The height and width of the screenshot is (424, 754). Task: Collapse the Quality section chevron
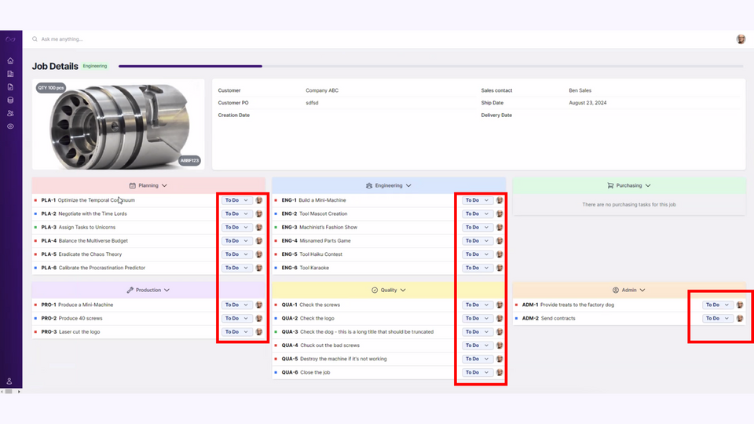pyautogui.click(x=403, y=291)
